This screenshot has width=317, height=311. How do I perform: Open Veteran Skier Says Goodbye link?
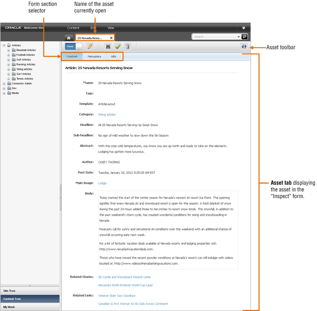point(117,296)
